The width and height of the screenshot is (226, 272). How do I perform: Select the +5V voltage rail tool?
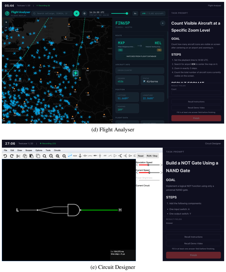click(x=105, y=156)
